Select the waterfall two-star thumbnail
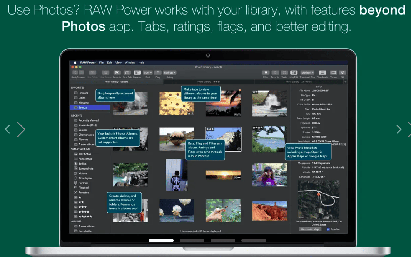 pos(269,104)
